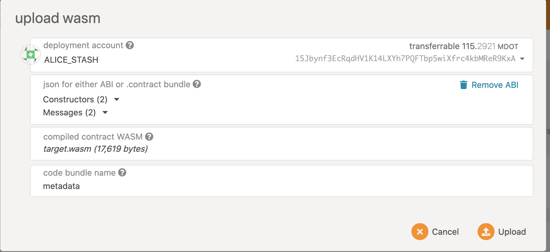Click the Remove ABI link text
The width and height of the screenshot is (550, 252).
(x=495, y=85)
